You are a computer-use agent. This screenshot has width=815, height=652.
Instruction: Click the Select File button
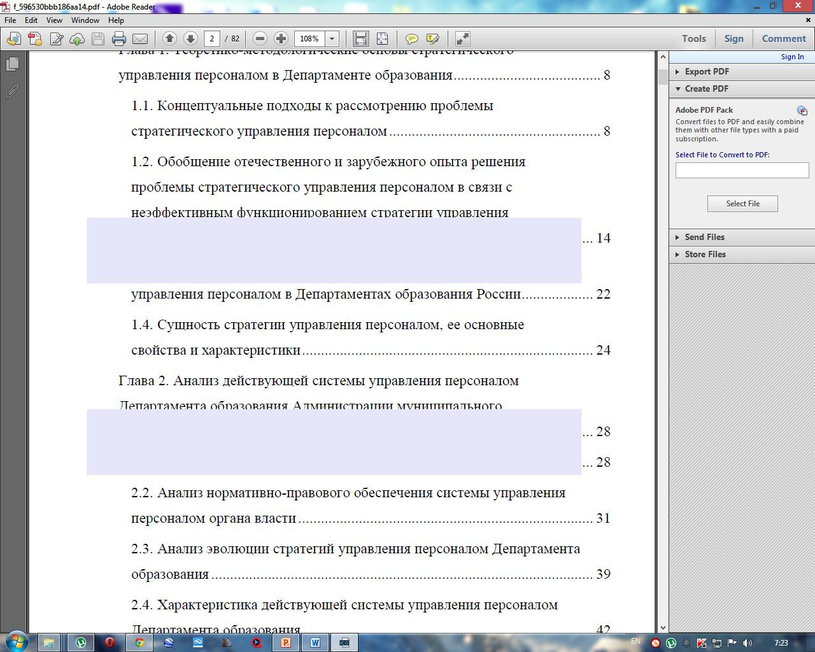[742, 204]
